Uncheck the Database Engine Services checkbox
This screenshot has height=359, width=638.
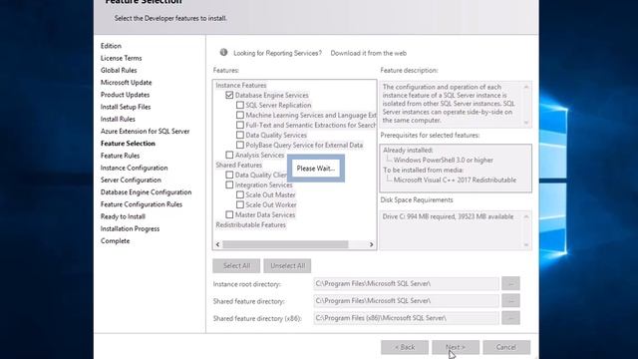(229, 95)
